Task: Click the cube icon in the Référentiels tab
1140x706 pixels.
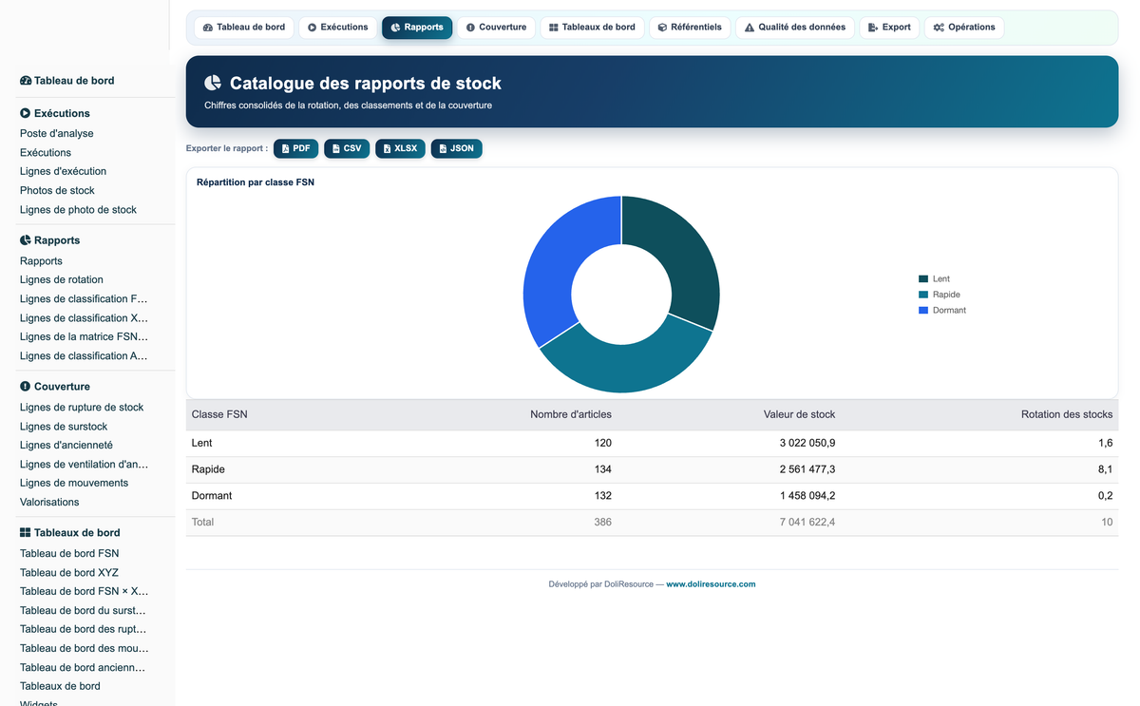Action: (x=662, y=28)
